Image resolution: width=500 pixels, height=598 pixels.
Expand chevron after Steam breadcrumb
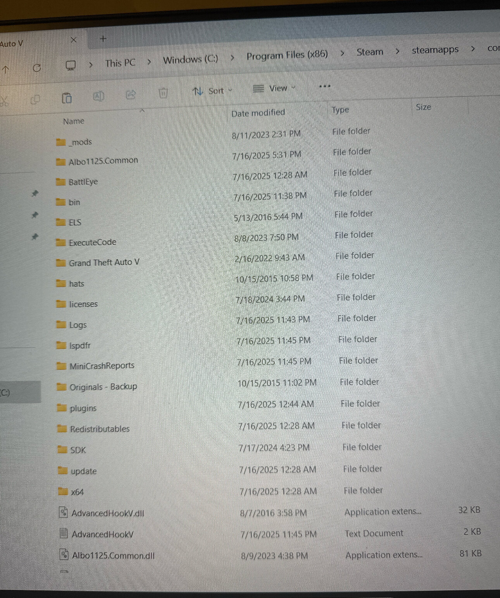click(397, 51)
